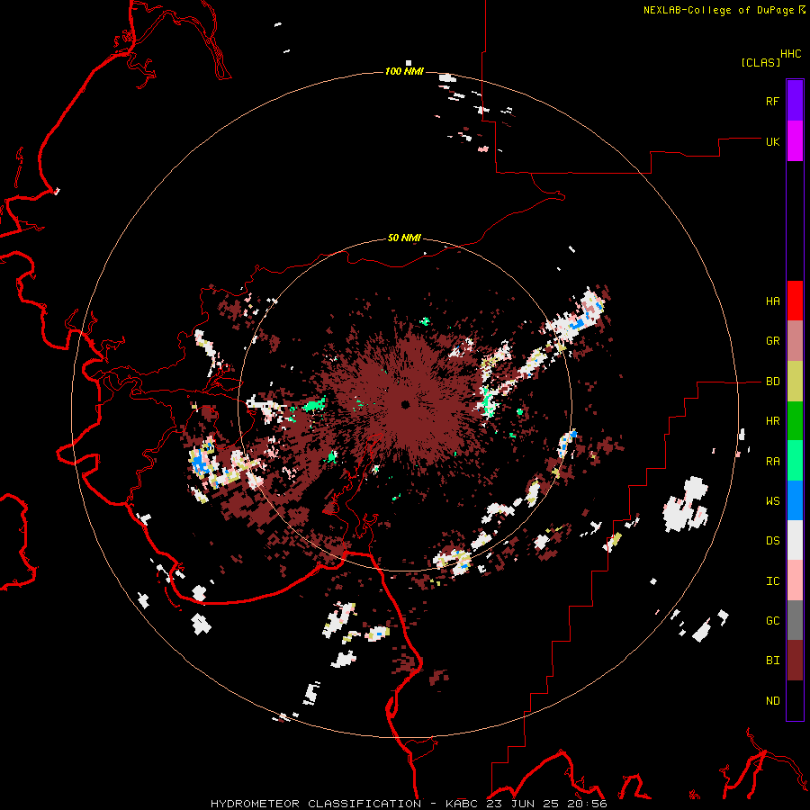The height and width of the screenshot is (810, 810).
Task: Click the '23 JUN 25' date text
Action: tap(525, 804)
